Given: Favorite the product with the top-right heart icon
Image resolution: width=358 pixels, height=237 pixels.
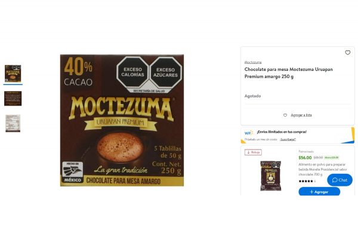Looking at the screenshot, I should (347, 52).
